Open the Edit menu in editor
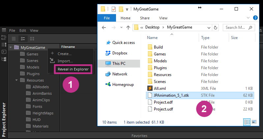 (22, 30)
